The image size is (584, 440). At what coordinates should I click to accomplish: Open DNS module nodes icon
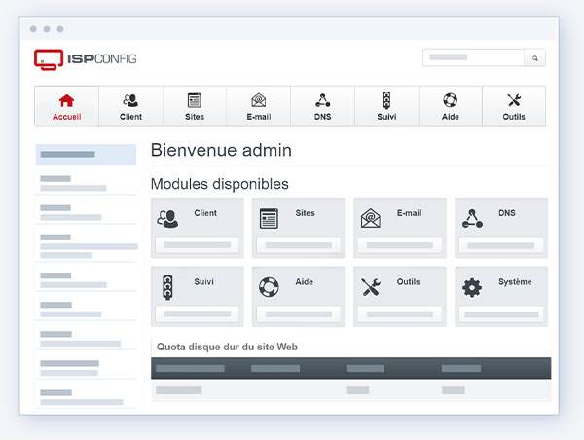(472, 219)
